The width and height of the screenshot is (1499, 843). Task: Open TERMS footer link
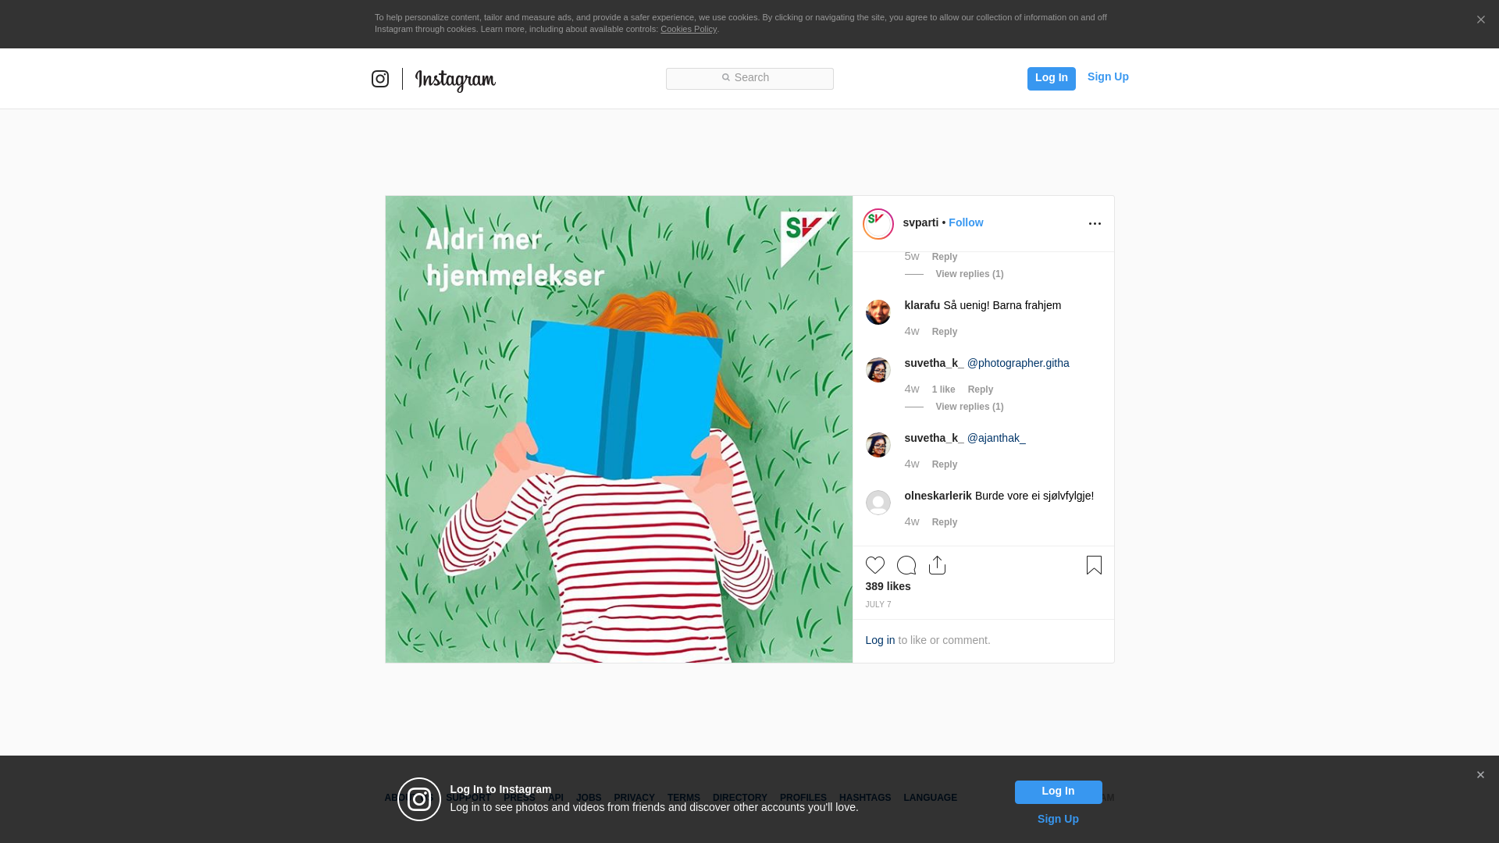(684, 798)
